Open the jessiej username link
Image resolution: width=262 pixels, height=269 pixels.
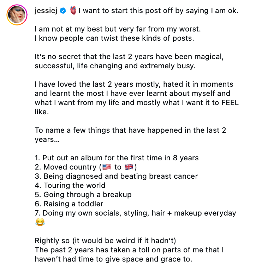point(46,11)
